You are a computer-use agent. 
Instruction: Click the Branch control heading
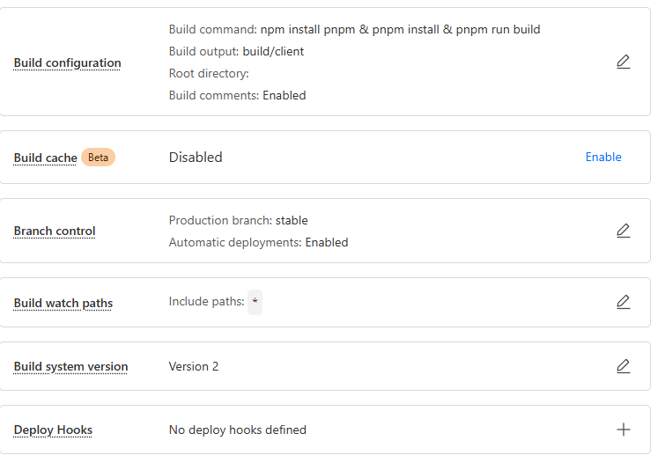pos(55,231)
